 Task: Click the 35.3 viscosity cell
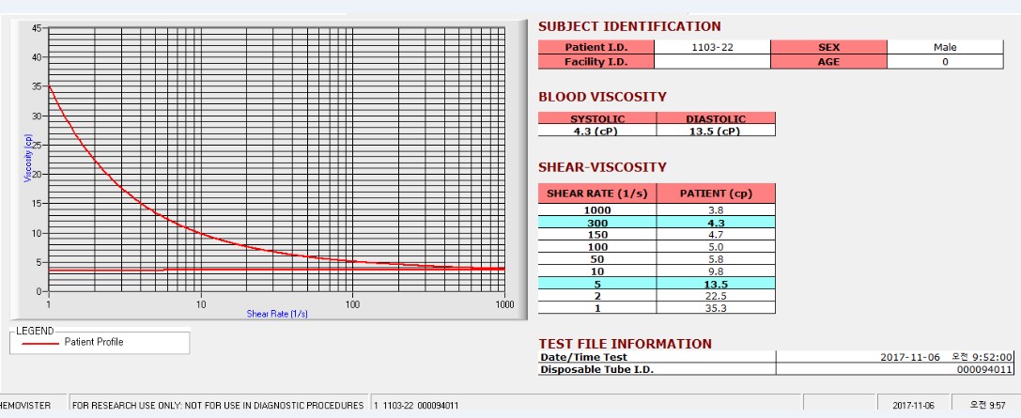pyautogui.click(x=716, y=308)
